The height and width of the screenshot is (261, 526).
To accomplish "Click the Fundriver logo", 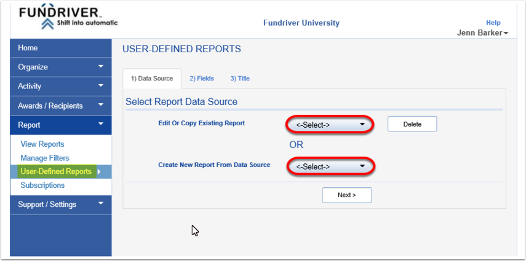I will coord(68,17).
